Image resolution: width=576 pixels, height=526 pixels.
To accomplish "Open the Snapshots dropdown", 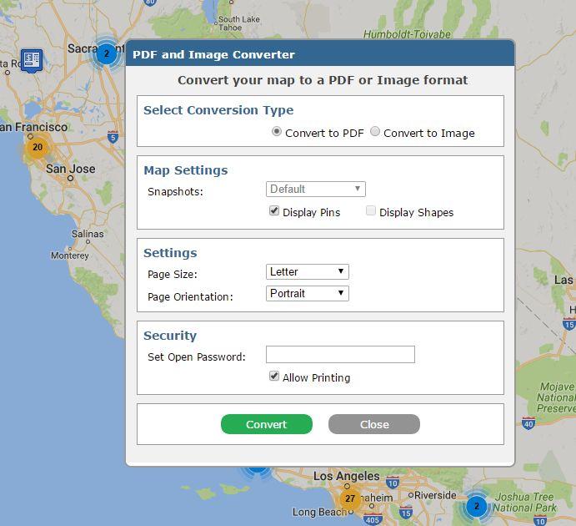I will 316,189.
